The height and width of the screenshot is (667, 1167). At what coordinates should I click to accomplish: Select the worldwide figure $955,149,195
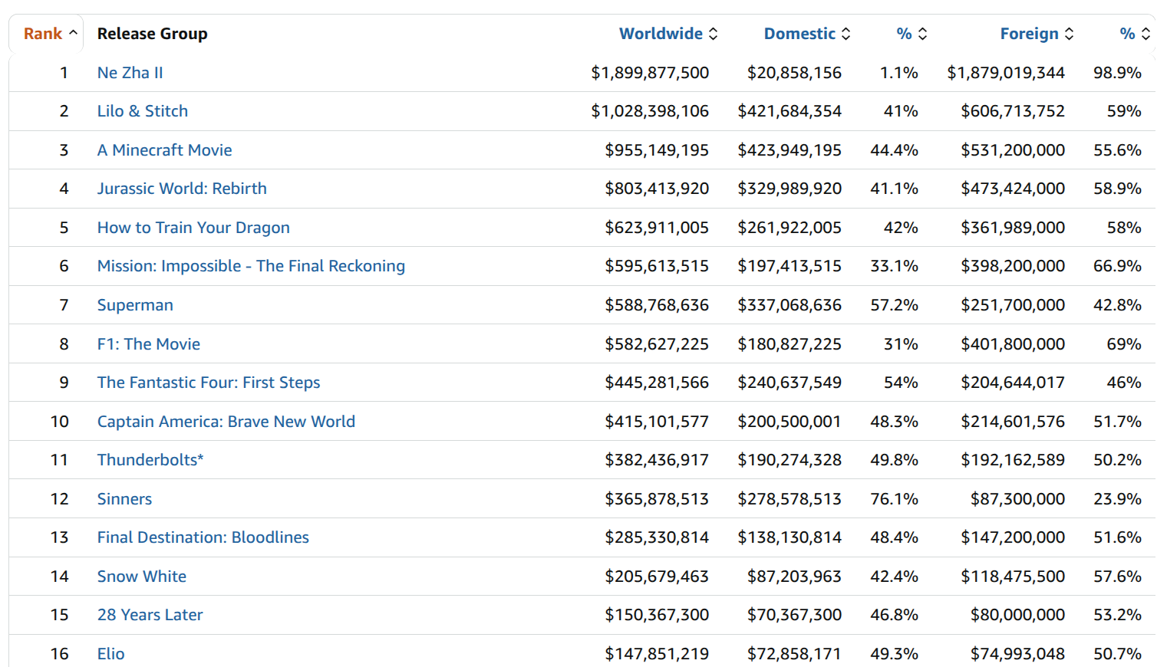coord(657,150)
